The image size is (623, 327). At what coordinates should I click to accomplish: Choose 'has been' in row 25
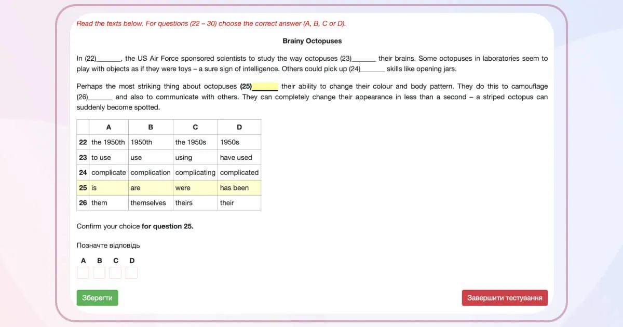click(234, 188)
